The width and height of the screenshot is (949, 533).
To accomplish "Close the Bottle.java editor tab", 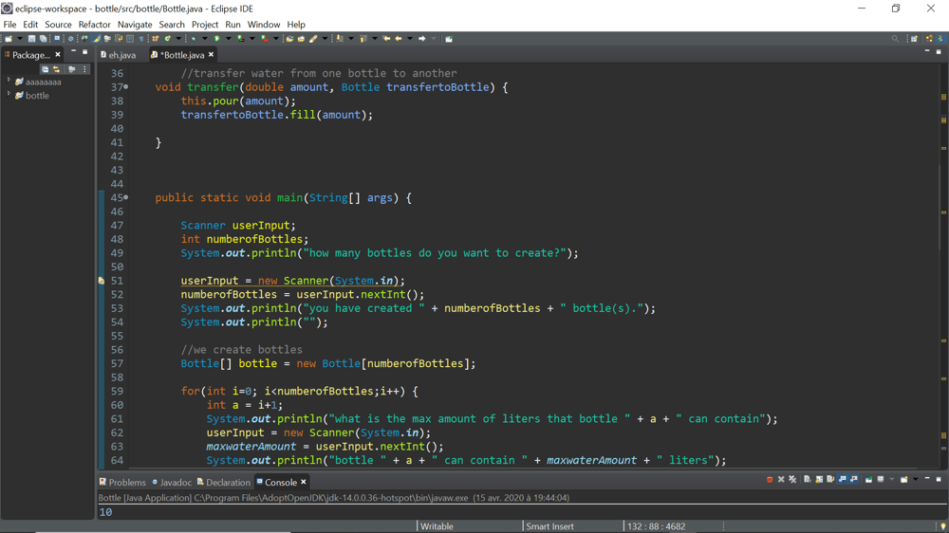I will coord(212,54).
